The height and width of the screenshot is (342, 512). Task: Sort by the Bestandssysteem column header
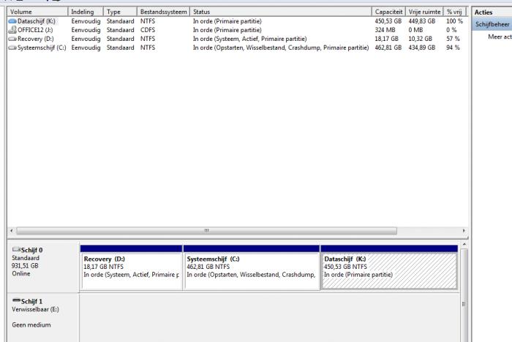(164, 12)
